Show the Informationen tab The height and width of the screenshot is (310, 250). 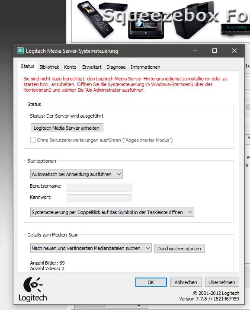pyautogui.click(x=145, y=67)
